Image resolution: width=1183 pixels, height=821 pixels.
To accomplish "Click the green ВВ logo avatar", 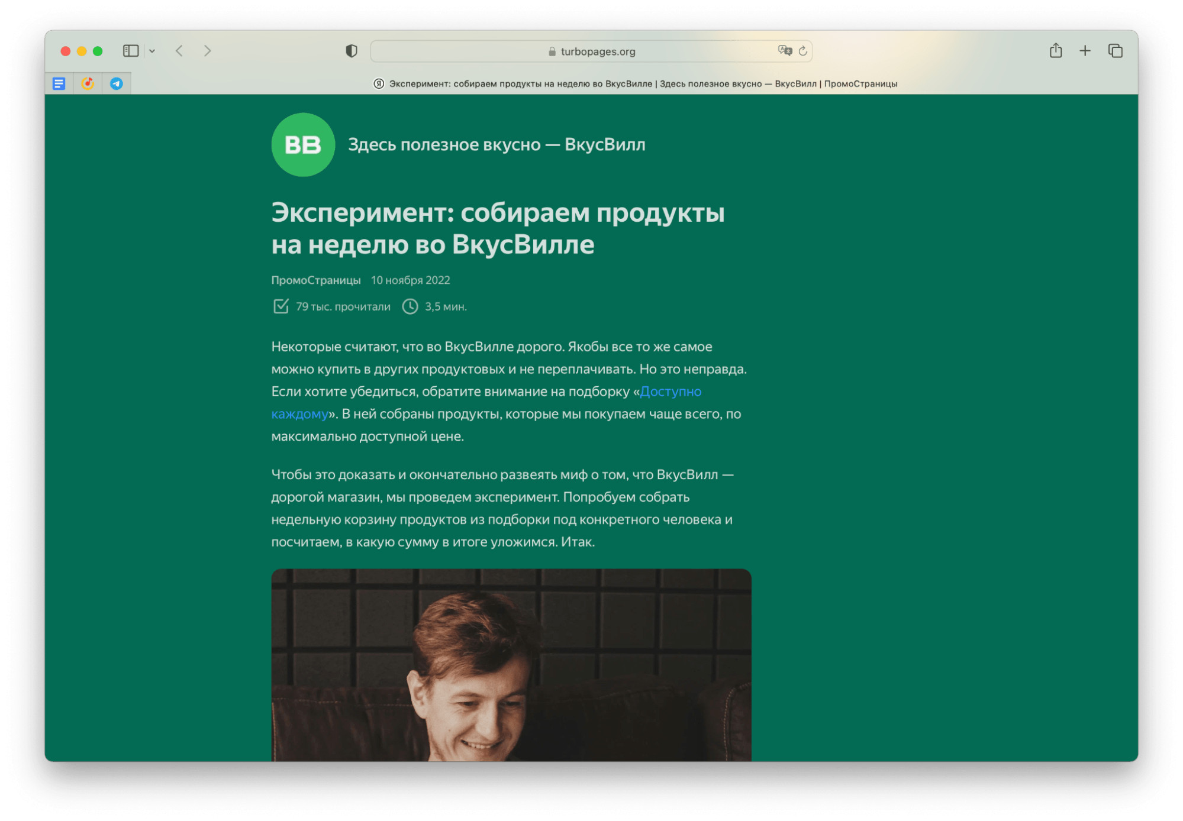I will coord(303,144).
